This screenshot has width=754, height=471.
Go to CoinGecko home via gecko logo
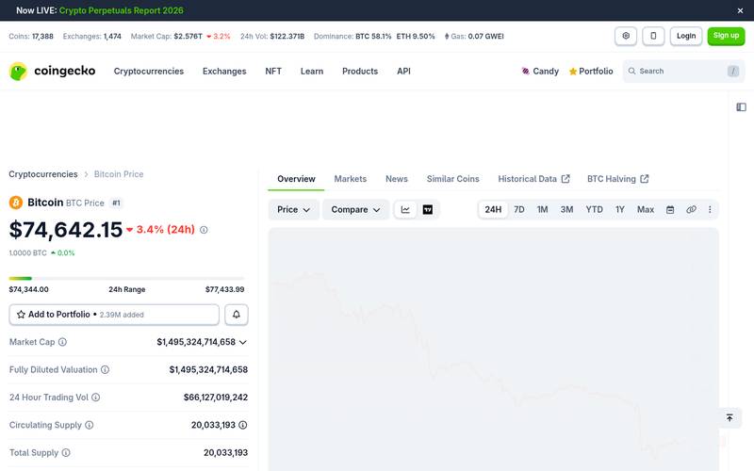tap(52, 72)
